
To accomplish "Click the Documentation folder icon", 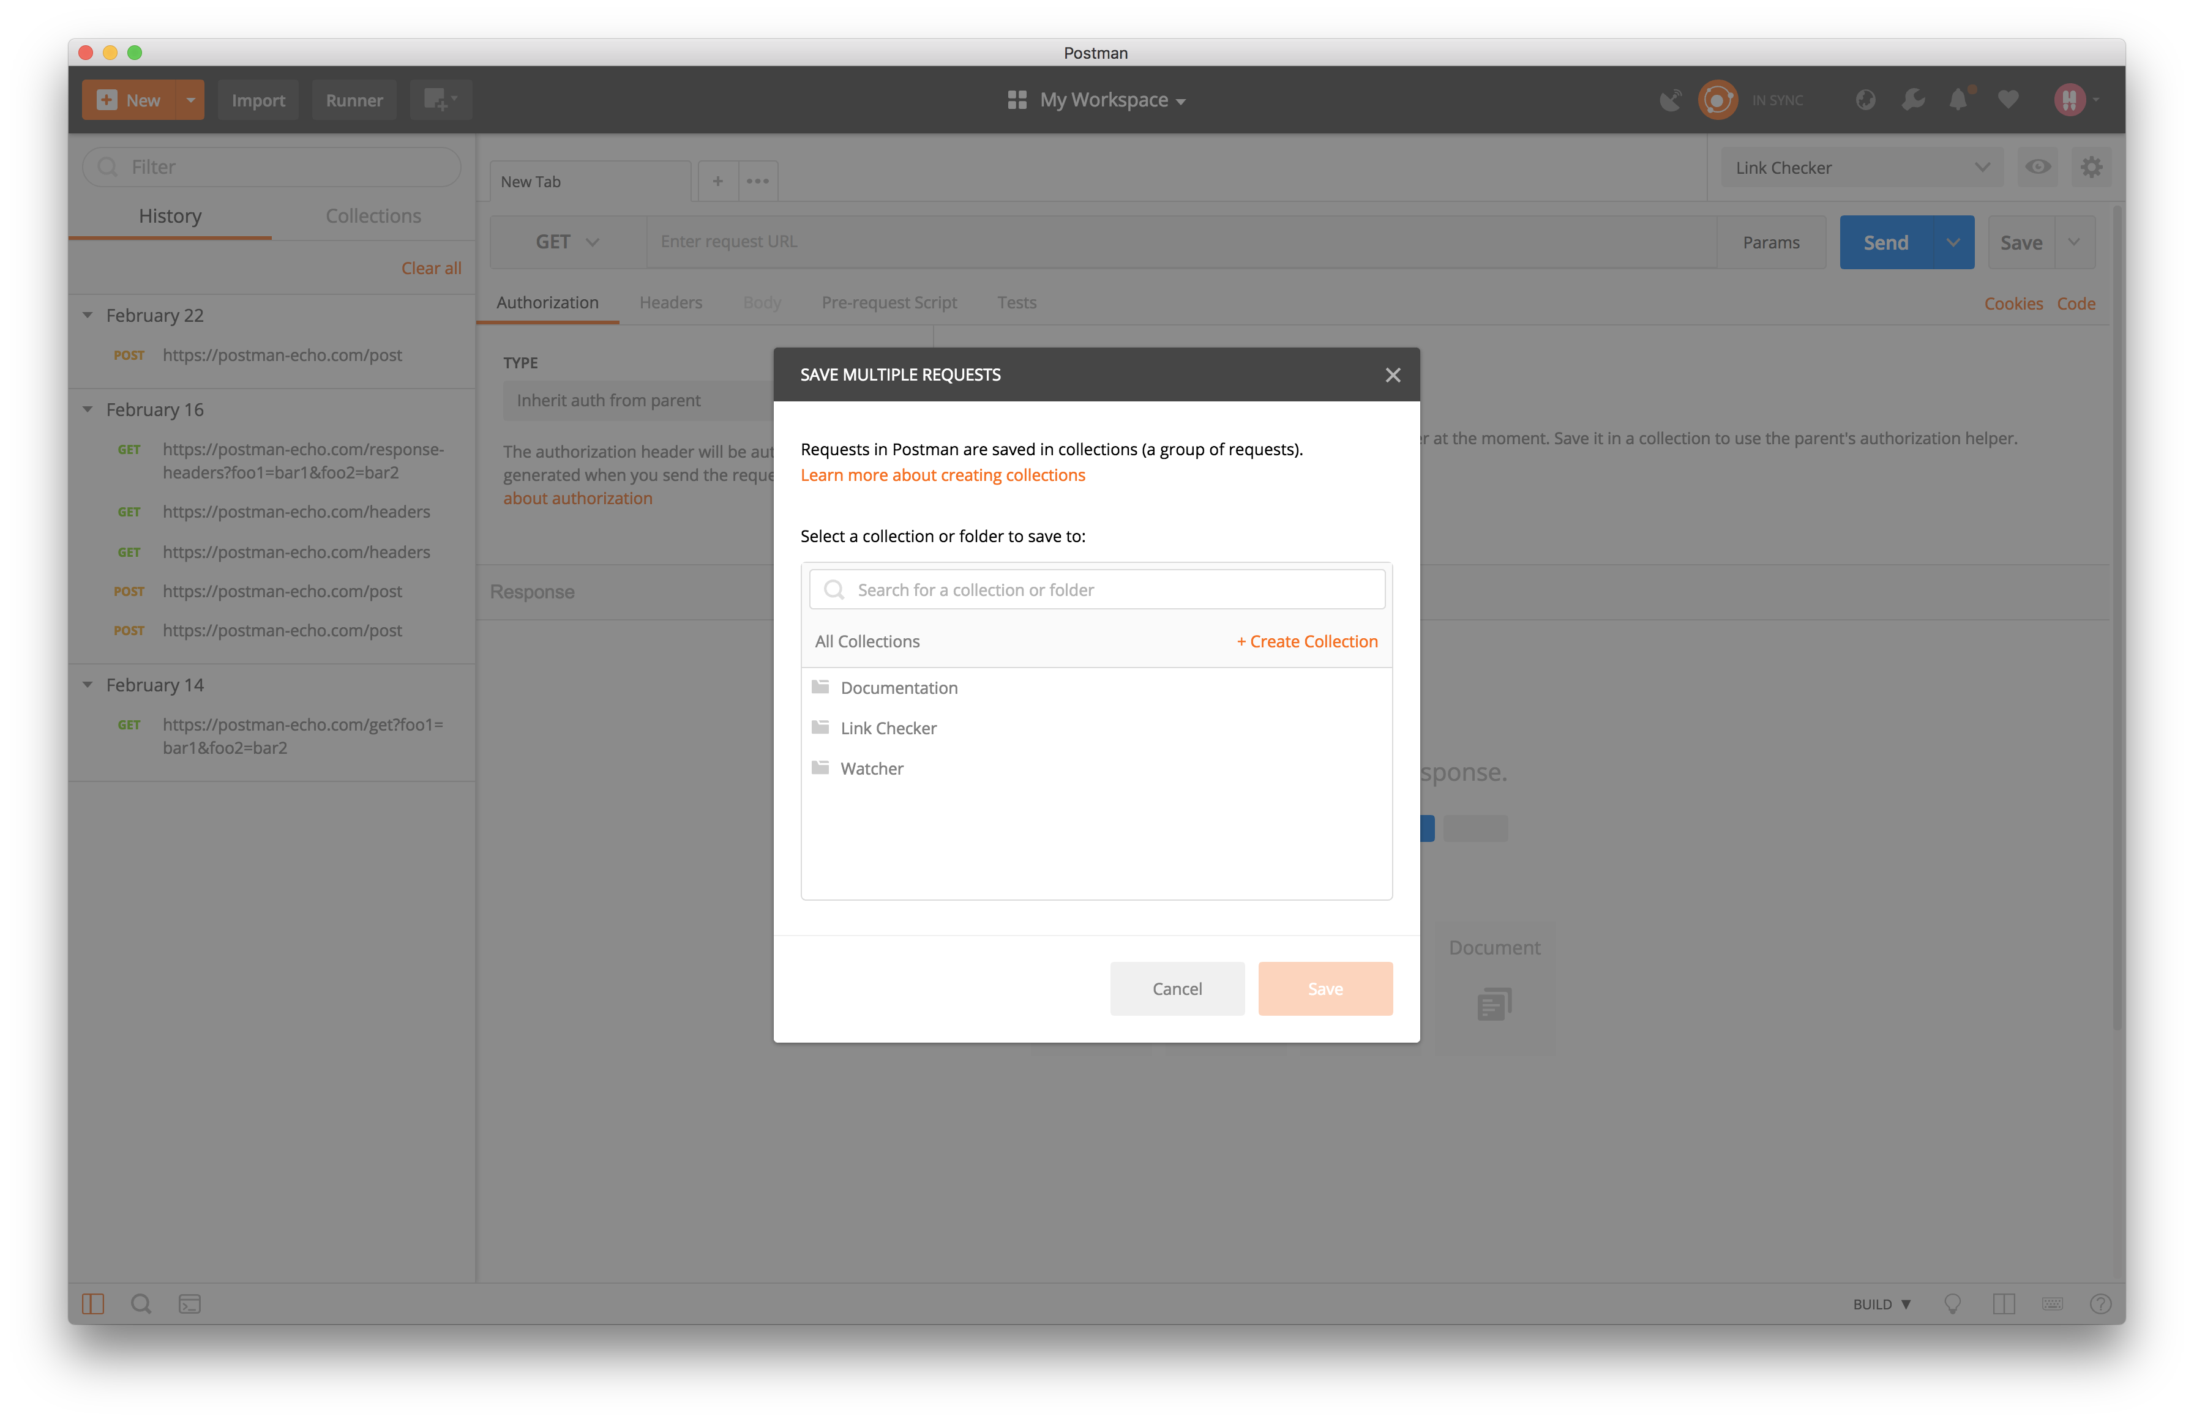I will (820, 687).
